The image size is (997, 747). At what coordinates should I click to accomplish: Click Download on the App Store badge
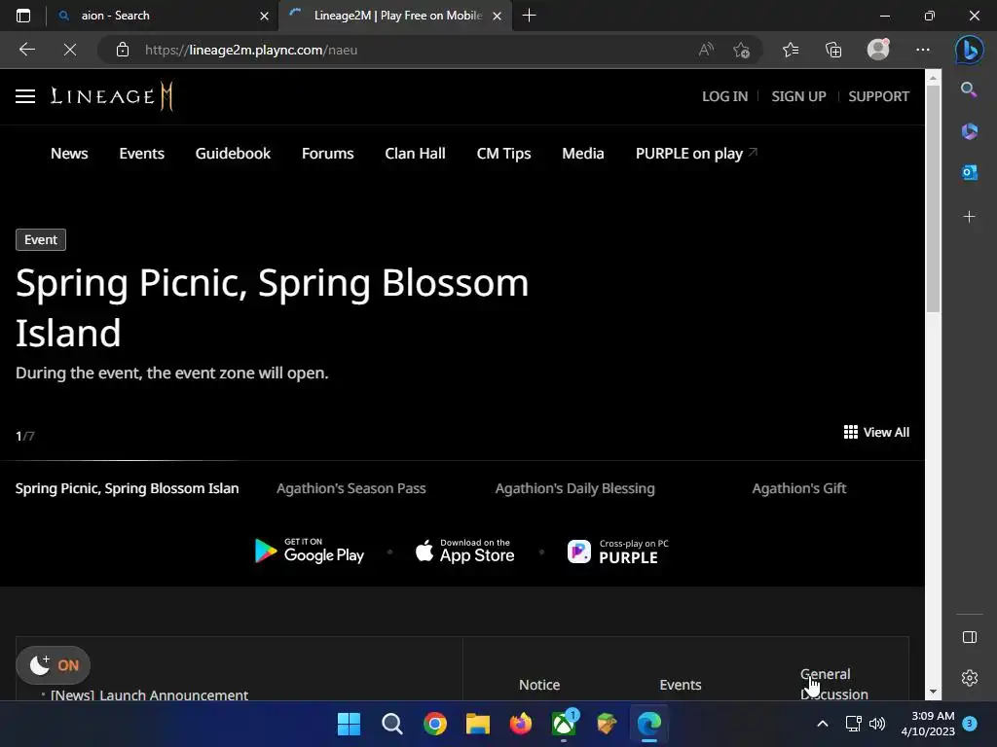pyautogui.click(x=464, y=551)
